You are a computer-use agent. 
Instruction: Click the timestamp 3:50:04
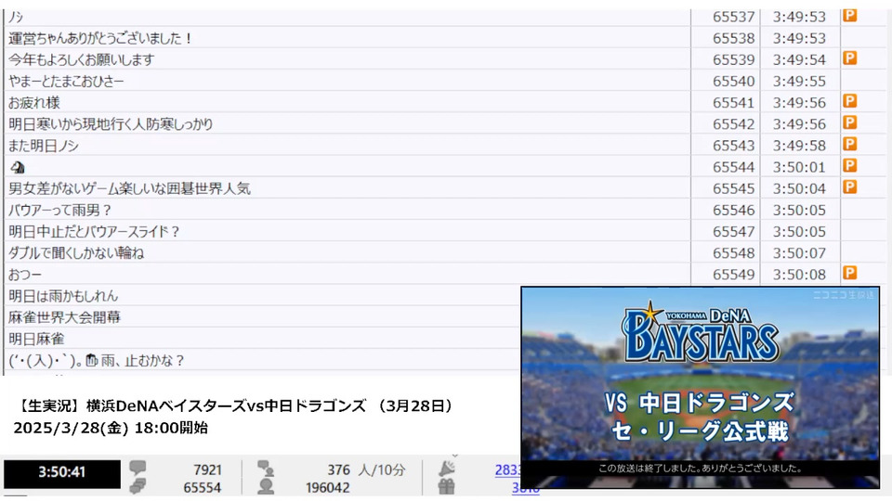click(799, 188)
